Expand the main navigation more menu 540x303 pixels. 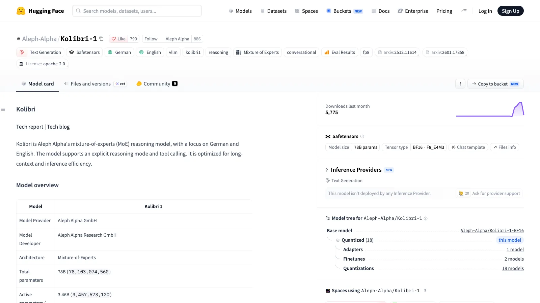click(464, 11)
